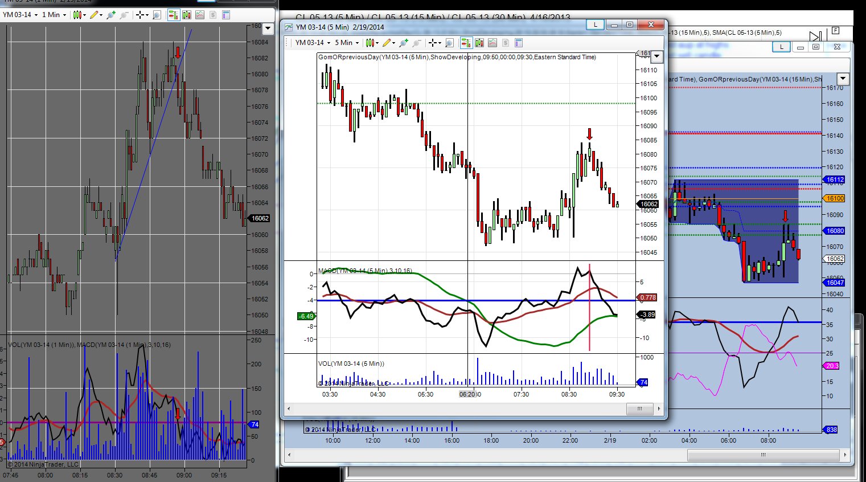The image size is (866, 482).
Task: Close the background 15 Min chart window
Action: tap(837, 47)
